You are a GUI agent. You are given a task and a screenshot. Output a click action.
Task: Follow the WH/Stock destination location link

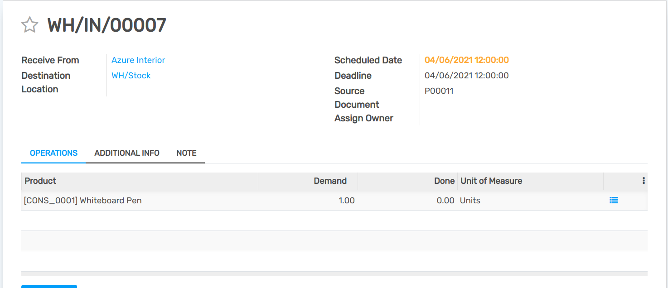pyautogui.click(x=131, y=76)
